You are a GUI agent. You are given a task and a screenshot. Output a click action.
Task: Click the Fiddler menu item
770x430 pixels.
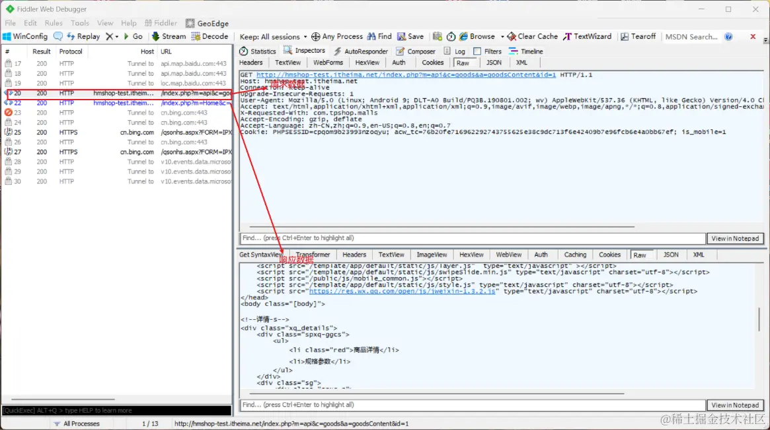[161, 23]
